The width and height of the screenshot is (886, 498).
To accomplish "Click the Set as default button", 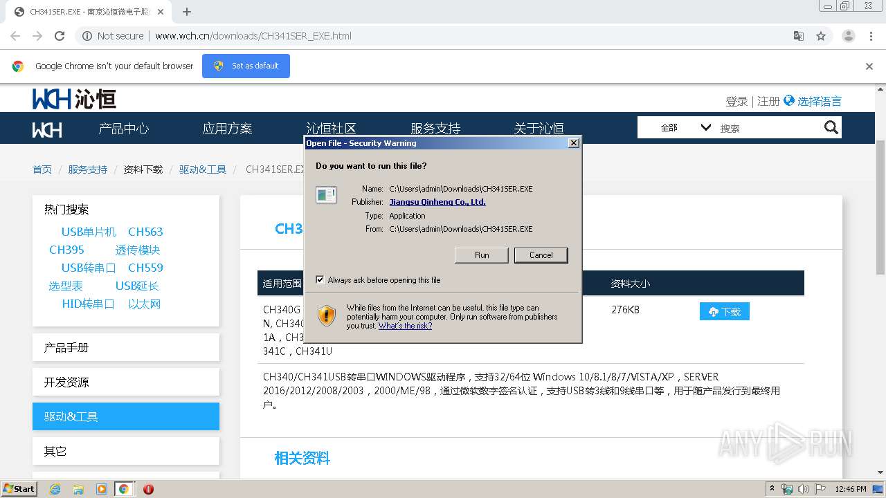I will click(x=246, y=66).
